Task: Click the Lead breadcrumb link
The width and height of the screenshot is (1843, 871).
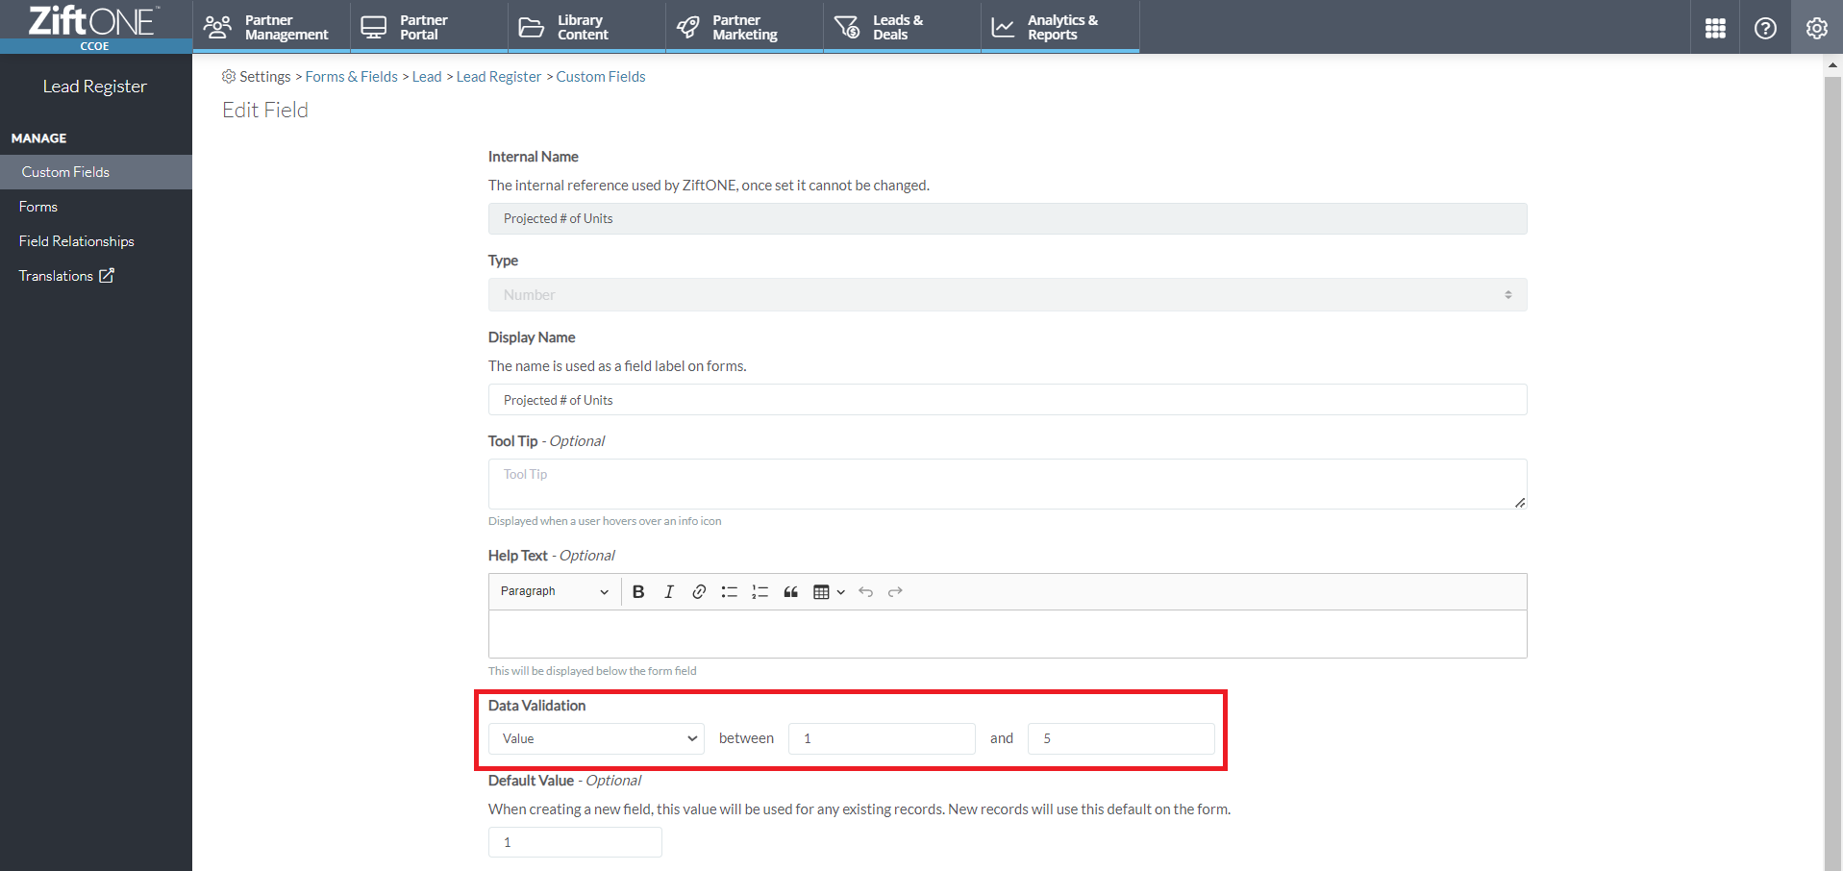Action: click(427, 77)
